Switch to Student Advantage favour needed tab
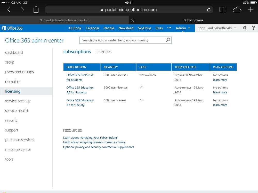Screen dimensions: 258x193 coord(64,20)
